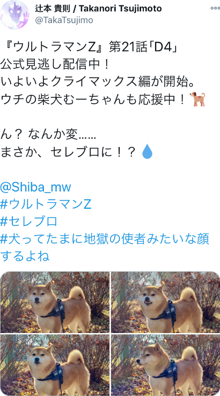The width and height of the screenshot is (220, 396).
Task: Click the text ん？ なんか変……
Action: [x=48, y=135]
